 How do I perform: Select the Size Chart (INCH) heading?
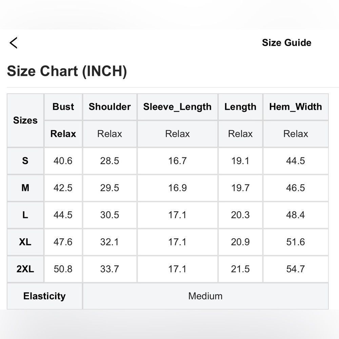point(67,71)
